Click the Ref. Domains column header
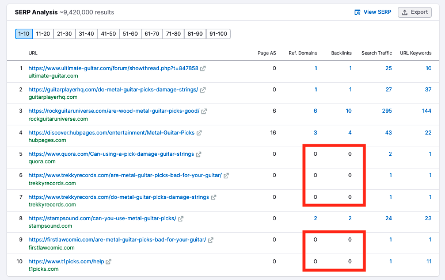The image size is (445, 280). click(x=303, y=53)
